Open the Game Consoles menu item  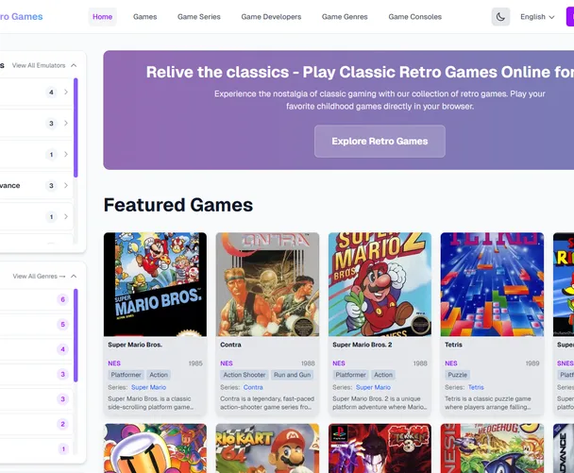414,17
